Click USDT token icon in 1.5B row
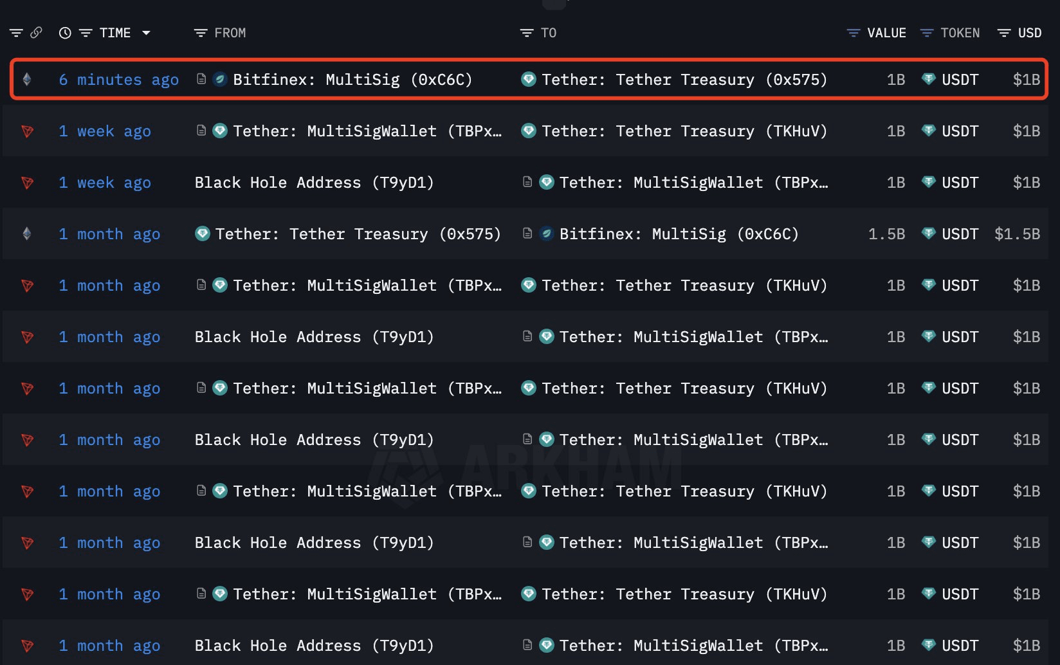Image resolution: width=1060 pixels, height=665 pixels. coord(928,233)
